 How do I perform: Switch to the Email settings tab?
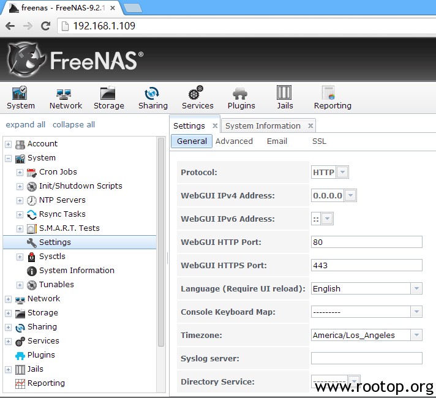(x=277, y=141)
